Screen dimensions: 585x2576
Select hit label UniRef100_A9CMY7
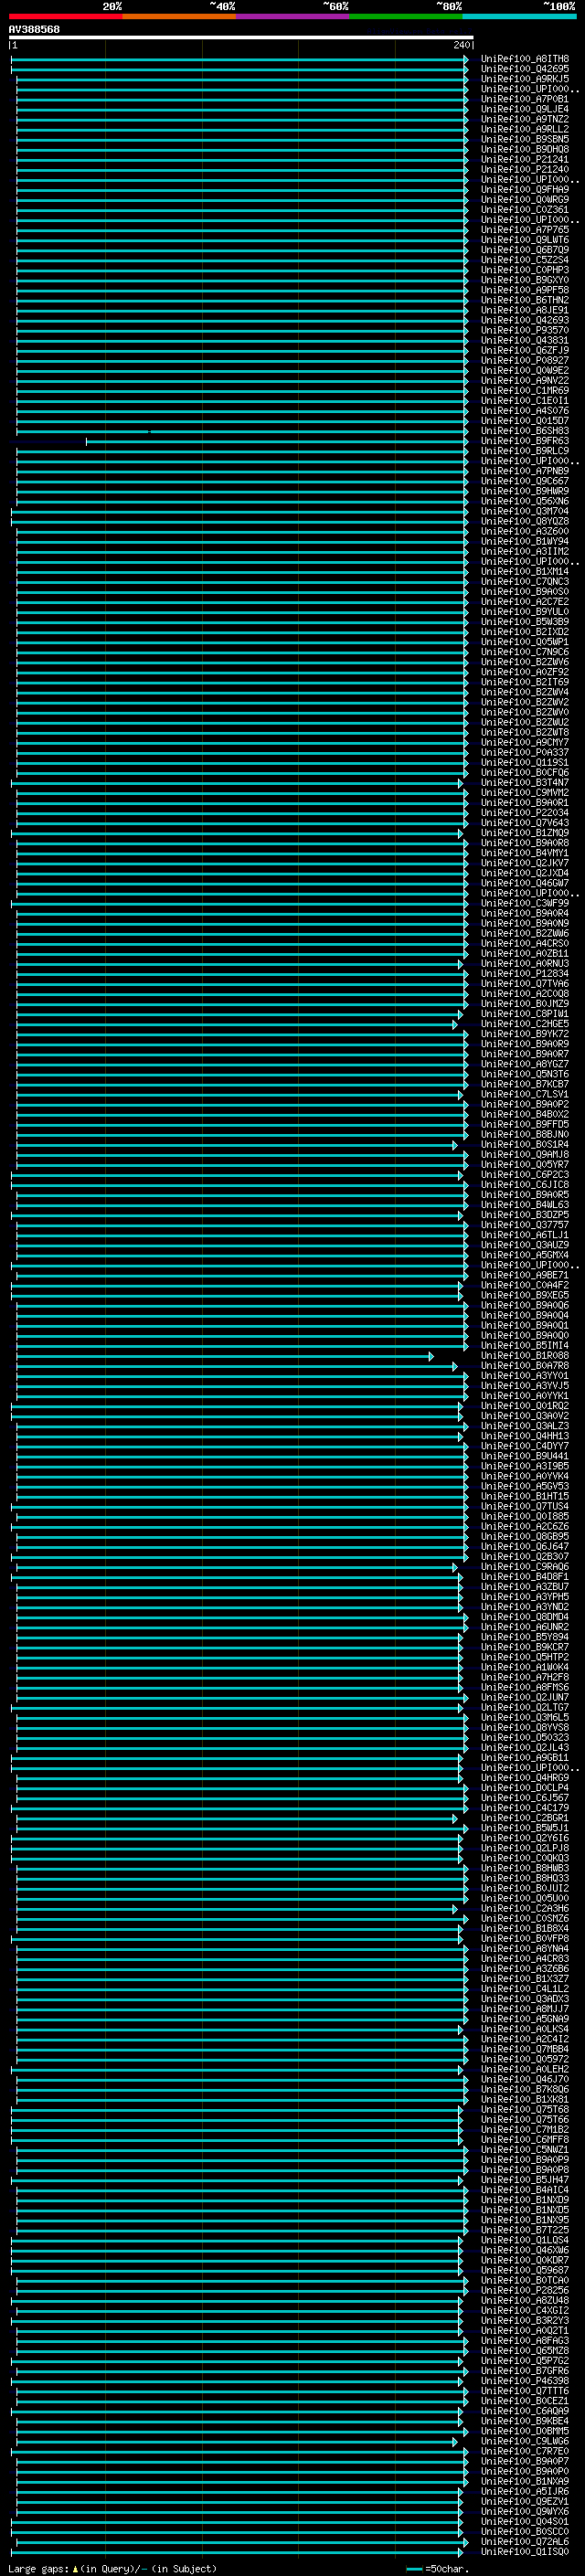coord(525,742)
